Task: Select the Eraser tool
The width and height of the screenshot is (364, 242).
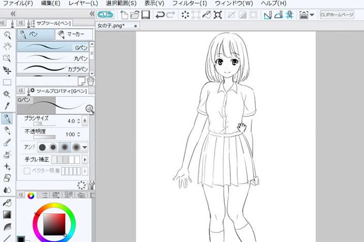Action: tap(7, 178)
